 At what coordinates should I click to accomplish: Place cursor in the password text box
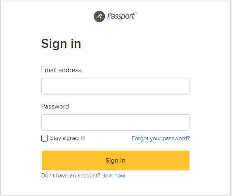116,123
